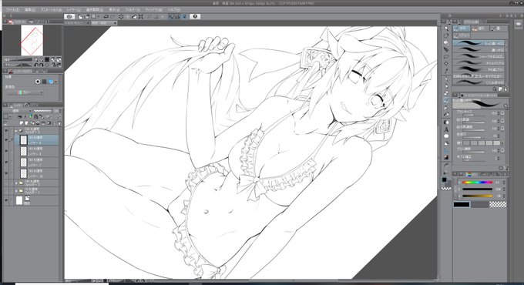Expand more hardness options arrow

coord(502,143)
